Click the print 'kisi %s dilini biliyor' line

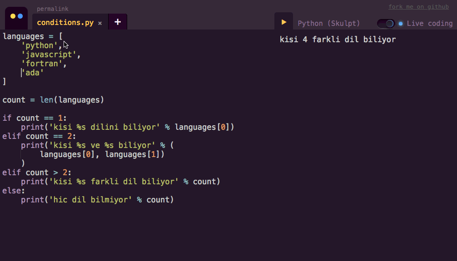pyautogui.click(x=127, y=127)
